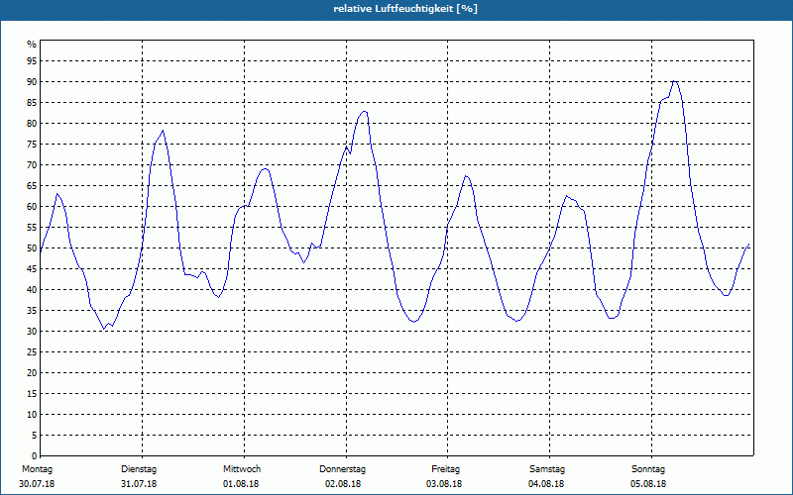Screen dimensions: 793x495
Task: Click the y-axis value 90
Action: pyautogui.click(x=32, y=82)
